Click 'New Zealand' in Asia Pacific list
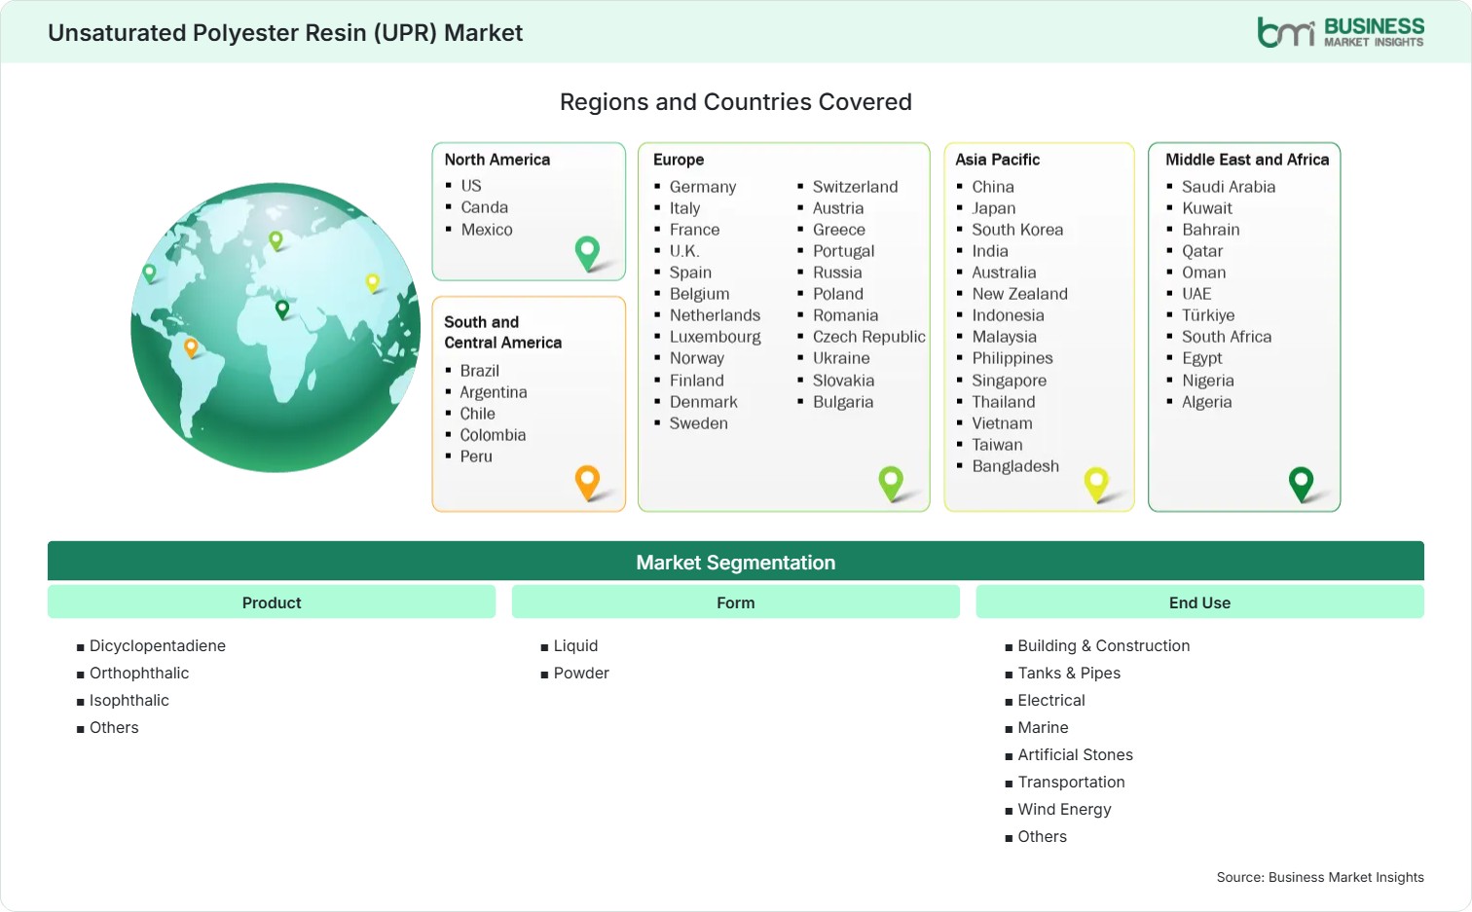The height and width of the screenshot is (912, 1472). coord(1019,294)
